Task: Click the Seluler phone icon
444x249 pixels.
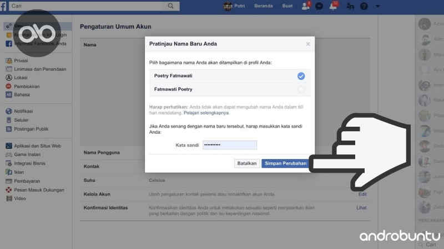Action: click(x=9, y=120)
